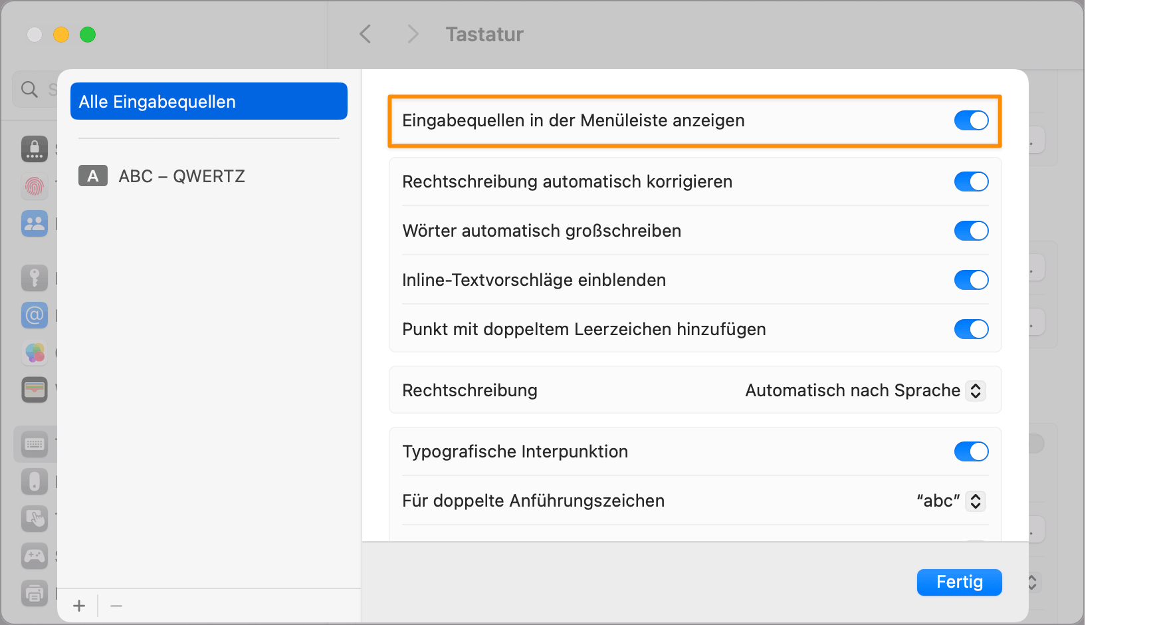This screenshot has height=625, width=1163.
Task: Go back with the left chevron
Action: point(365,34)
